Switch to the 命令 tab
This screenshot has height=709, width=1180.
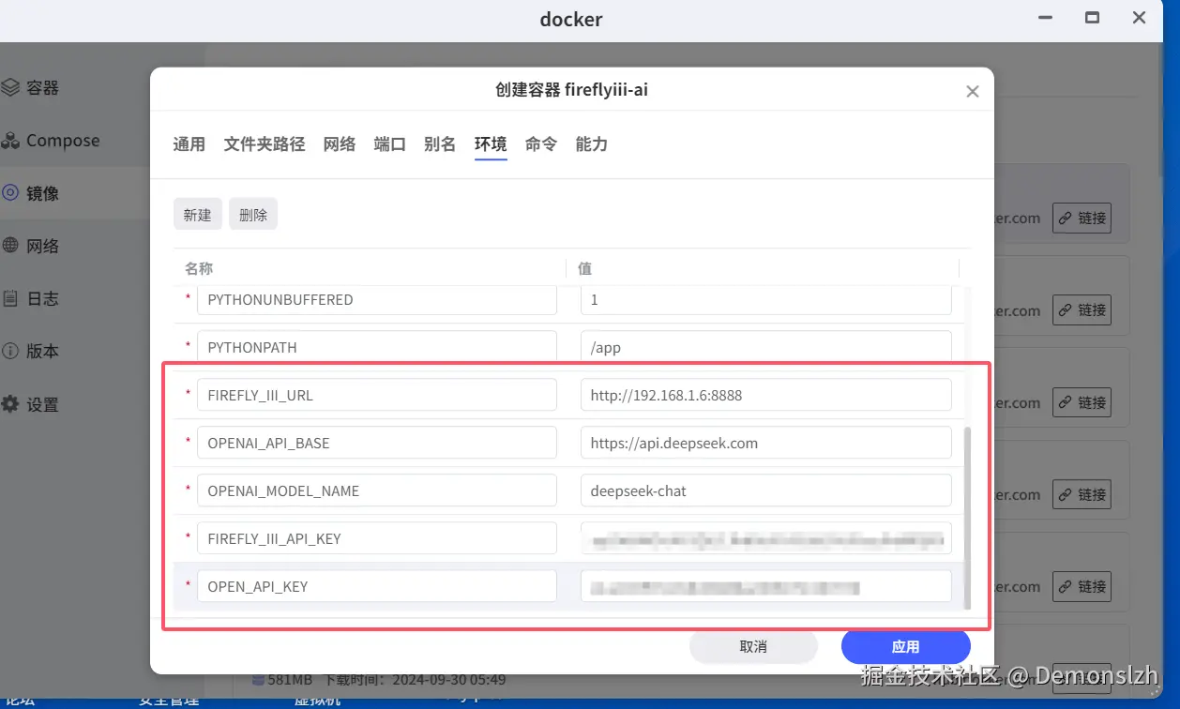[541, 144]
